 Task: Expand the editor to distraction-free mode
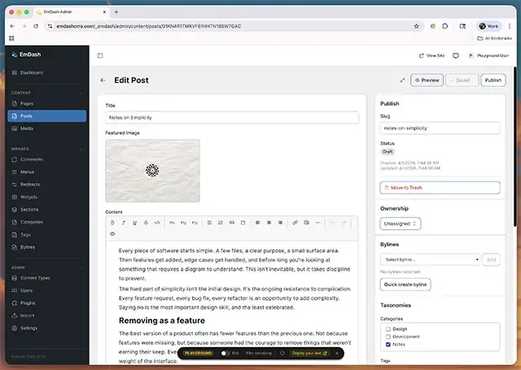point(402,81)
